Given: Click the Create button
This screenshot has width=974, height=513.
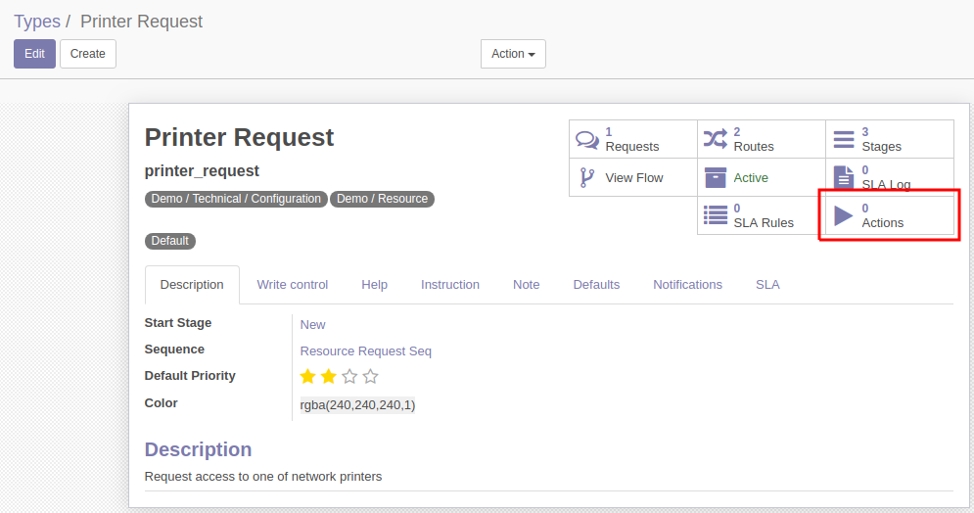Looking at the screenshot, I should tap(87, 54).
